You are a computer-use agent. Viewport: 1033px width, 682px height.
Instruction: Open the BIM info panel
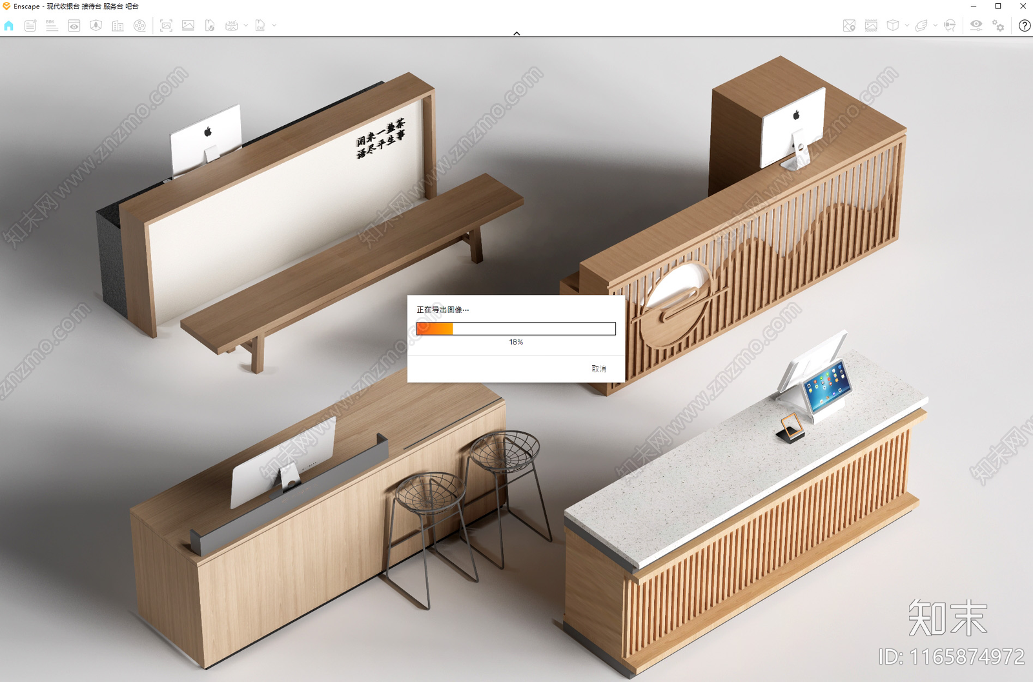tap(52, 26)
